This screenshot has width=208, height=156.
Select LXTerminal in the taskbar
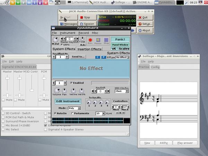[78, 2]
